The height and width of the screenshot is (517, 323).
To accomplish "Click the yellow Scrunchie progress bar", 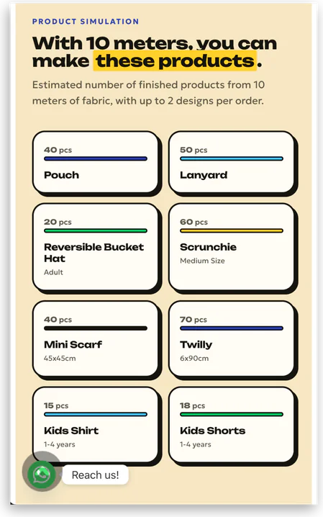I will 232,231.
